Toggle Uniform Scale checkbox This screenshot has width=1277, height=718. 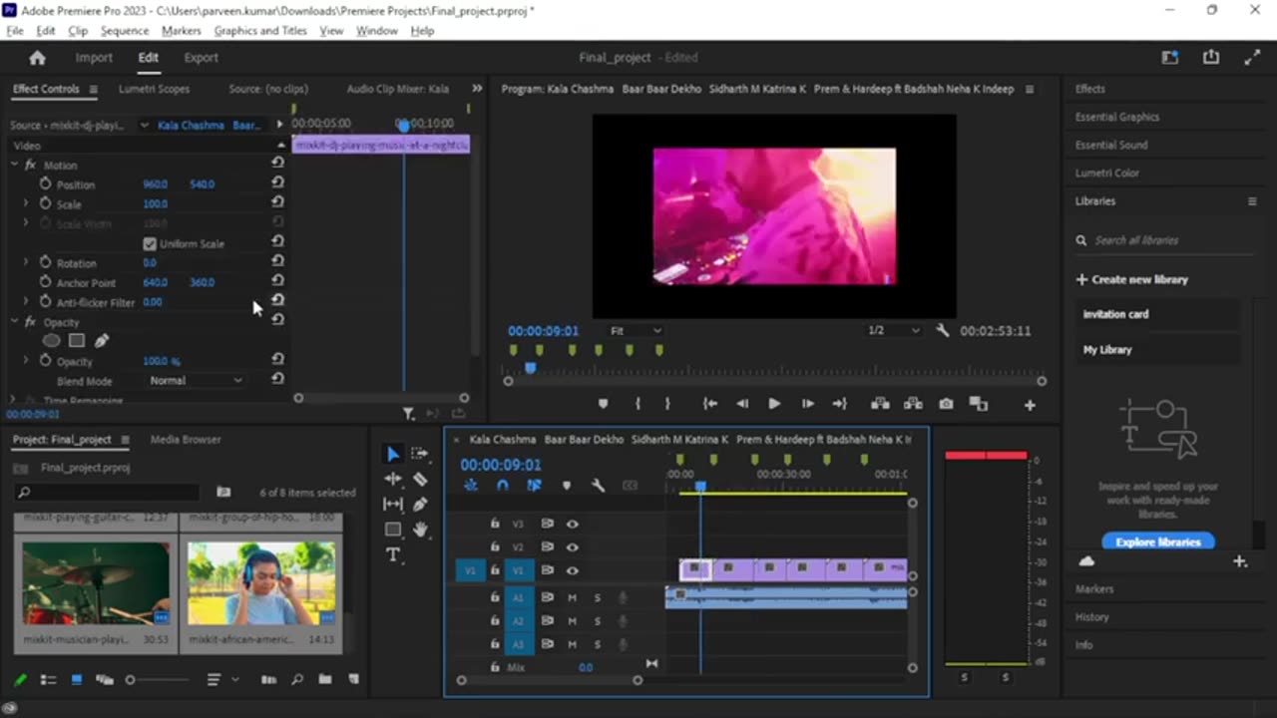point(150,243)
